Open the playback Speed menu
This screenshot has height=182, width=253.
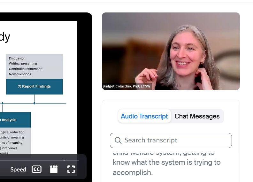click(18, 170)
